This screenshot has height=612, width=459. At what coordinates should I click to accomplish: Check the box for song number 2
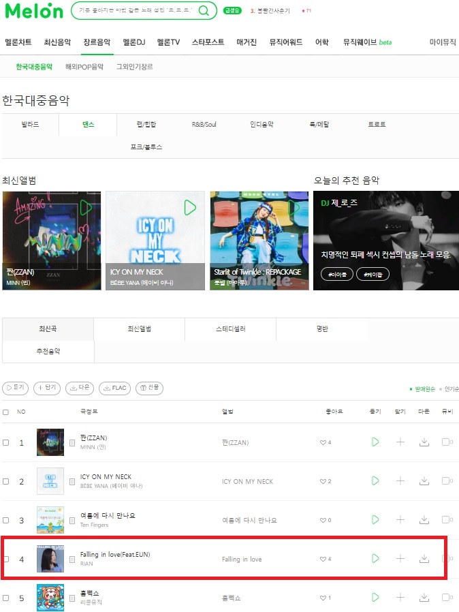pyautogui.click(x=5, y=481)
